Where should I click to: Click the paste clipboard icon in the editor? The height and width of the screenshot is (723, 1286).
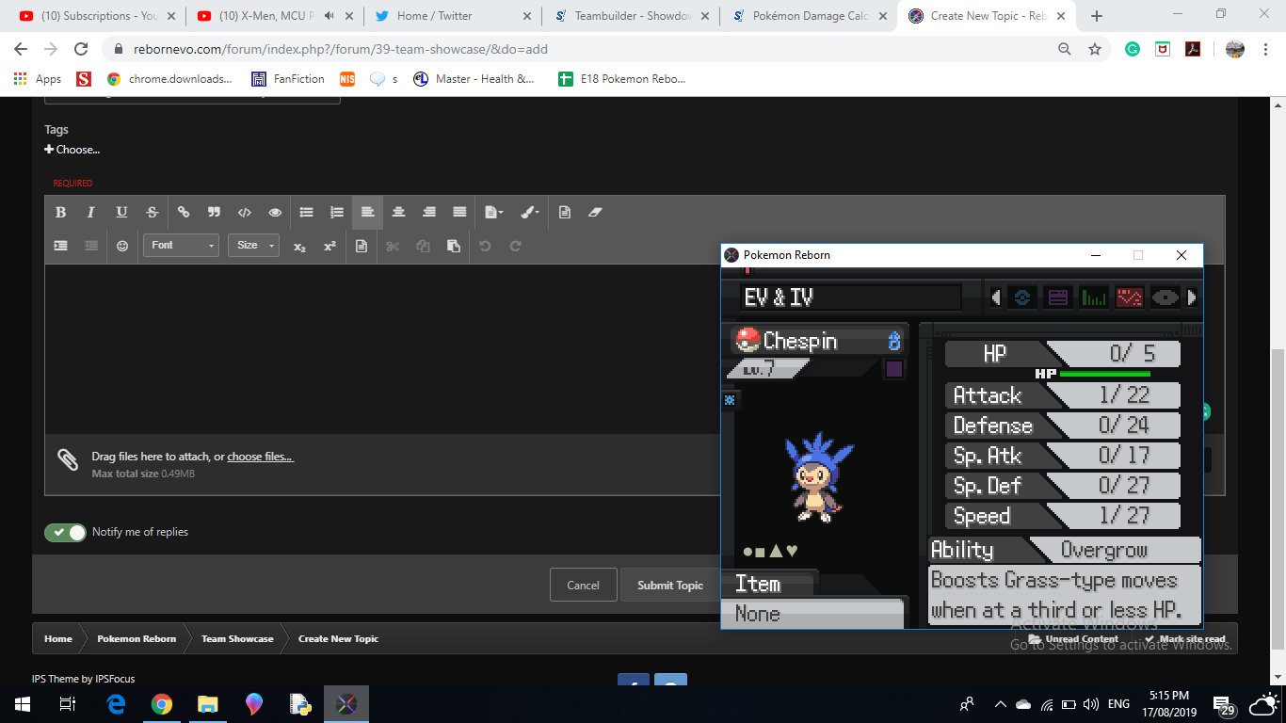[454, 246]
